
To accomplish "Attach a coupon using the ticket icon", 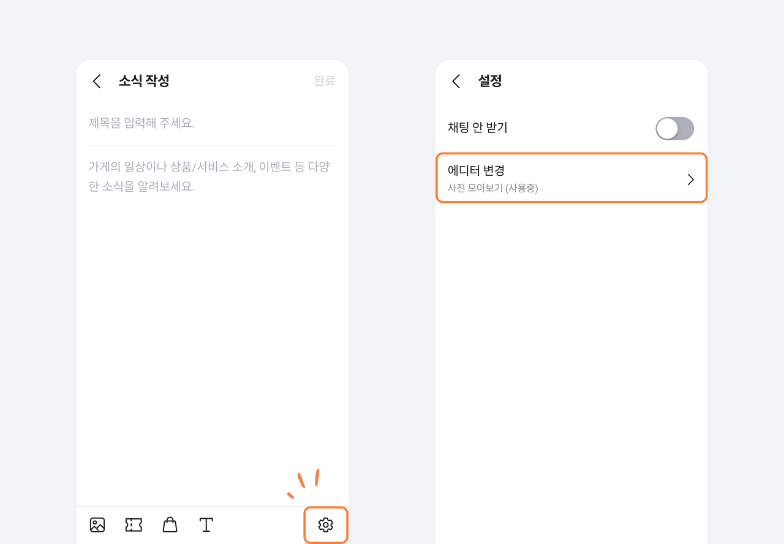I will coord(134,525).
